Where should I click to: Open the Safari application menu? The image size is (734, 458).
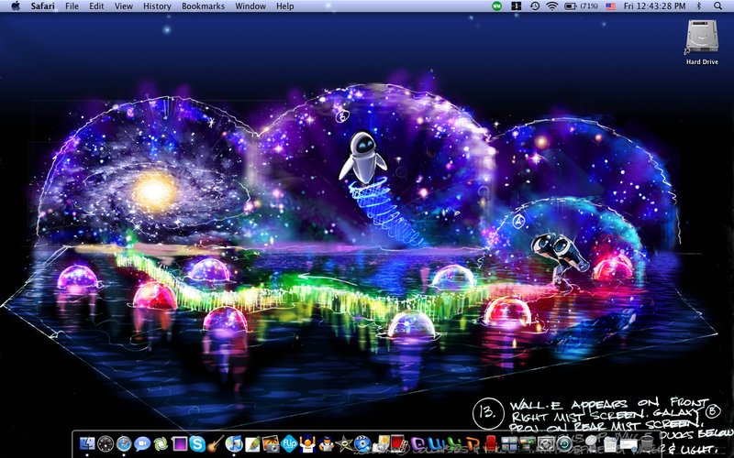click(42, 6)
